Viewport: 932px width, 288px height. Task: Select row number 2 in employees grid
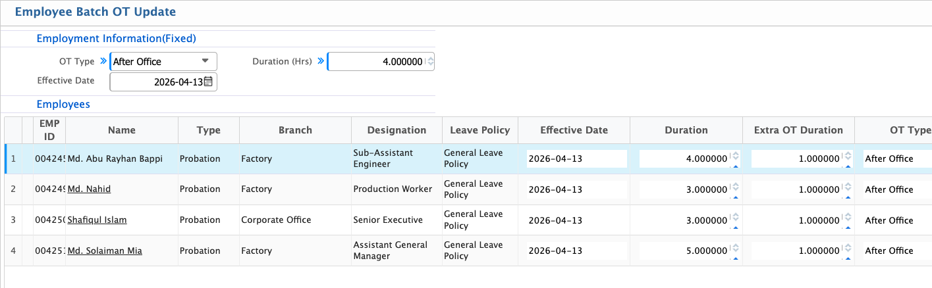coord(13,189)
